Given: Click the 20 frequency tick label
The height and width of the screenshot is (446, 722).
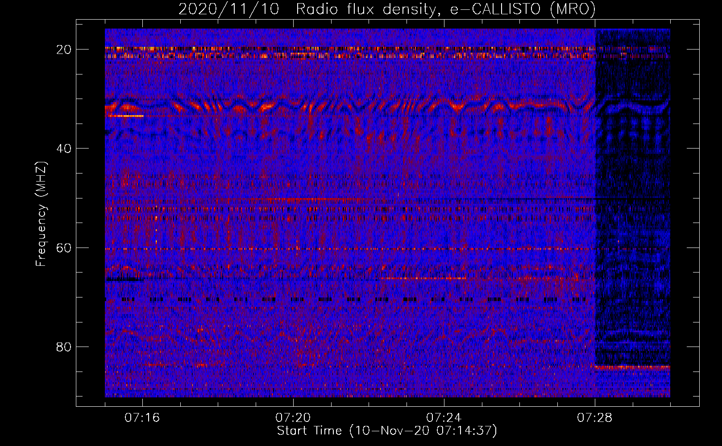Looking at the screenshot, I should (64, 50).
